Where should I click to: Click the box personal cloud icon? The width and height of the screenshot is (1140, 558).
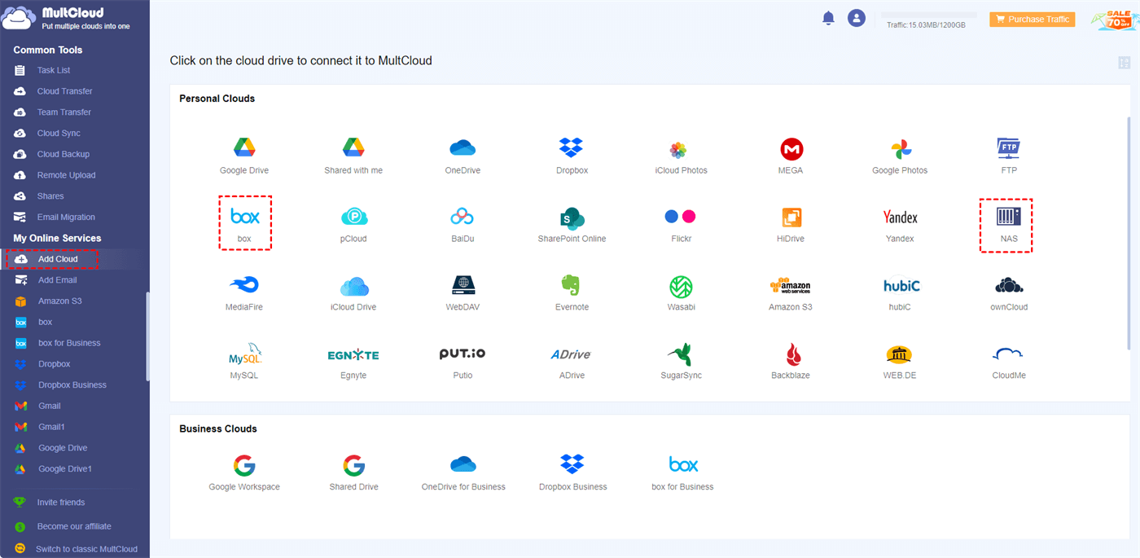pyautogui.click(x=244, y=217)
